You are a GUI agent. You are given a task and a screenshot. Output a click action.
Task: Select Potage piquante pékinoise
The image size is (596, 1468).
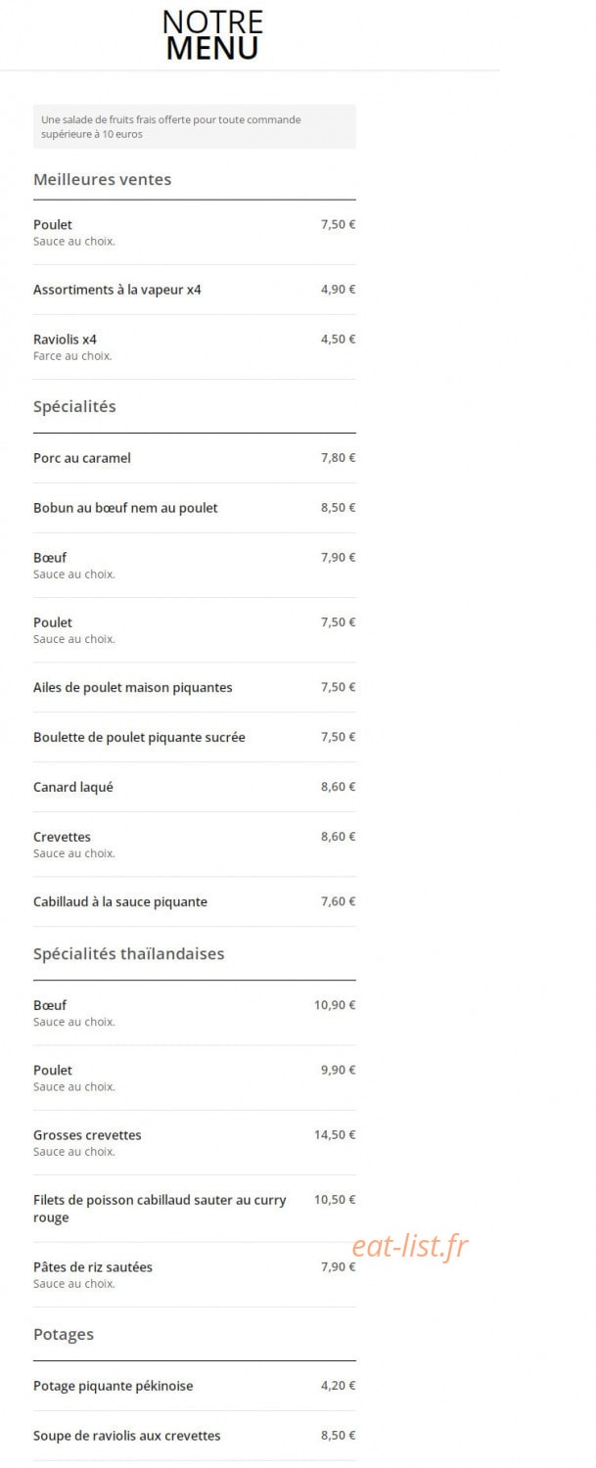(x=194, y=1386)
